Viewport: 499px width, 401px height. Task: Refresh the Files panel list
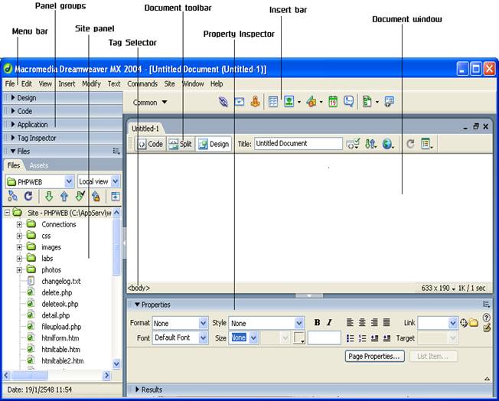pos(28,196)
